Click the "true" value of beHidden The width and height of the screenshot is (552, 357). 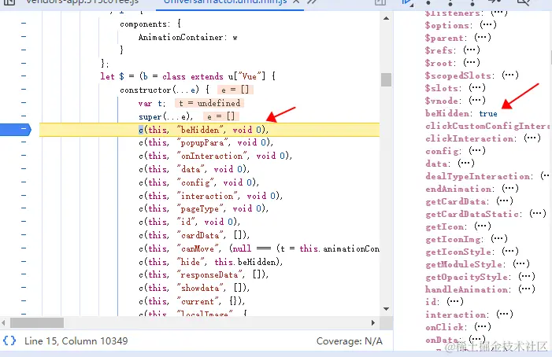point(488,113)
